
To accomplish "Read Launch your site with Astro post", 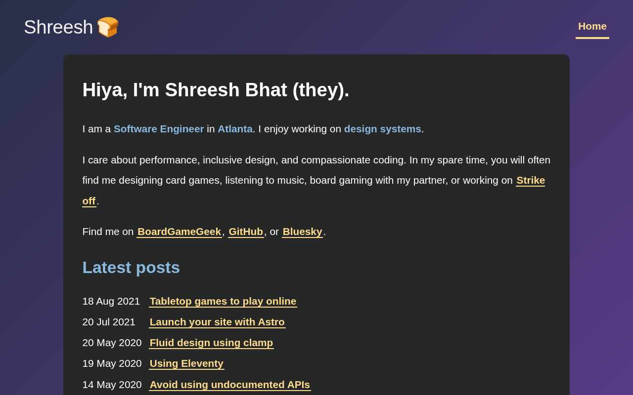I will pos(217,322).
